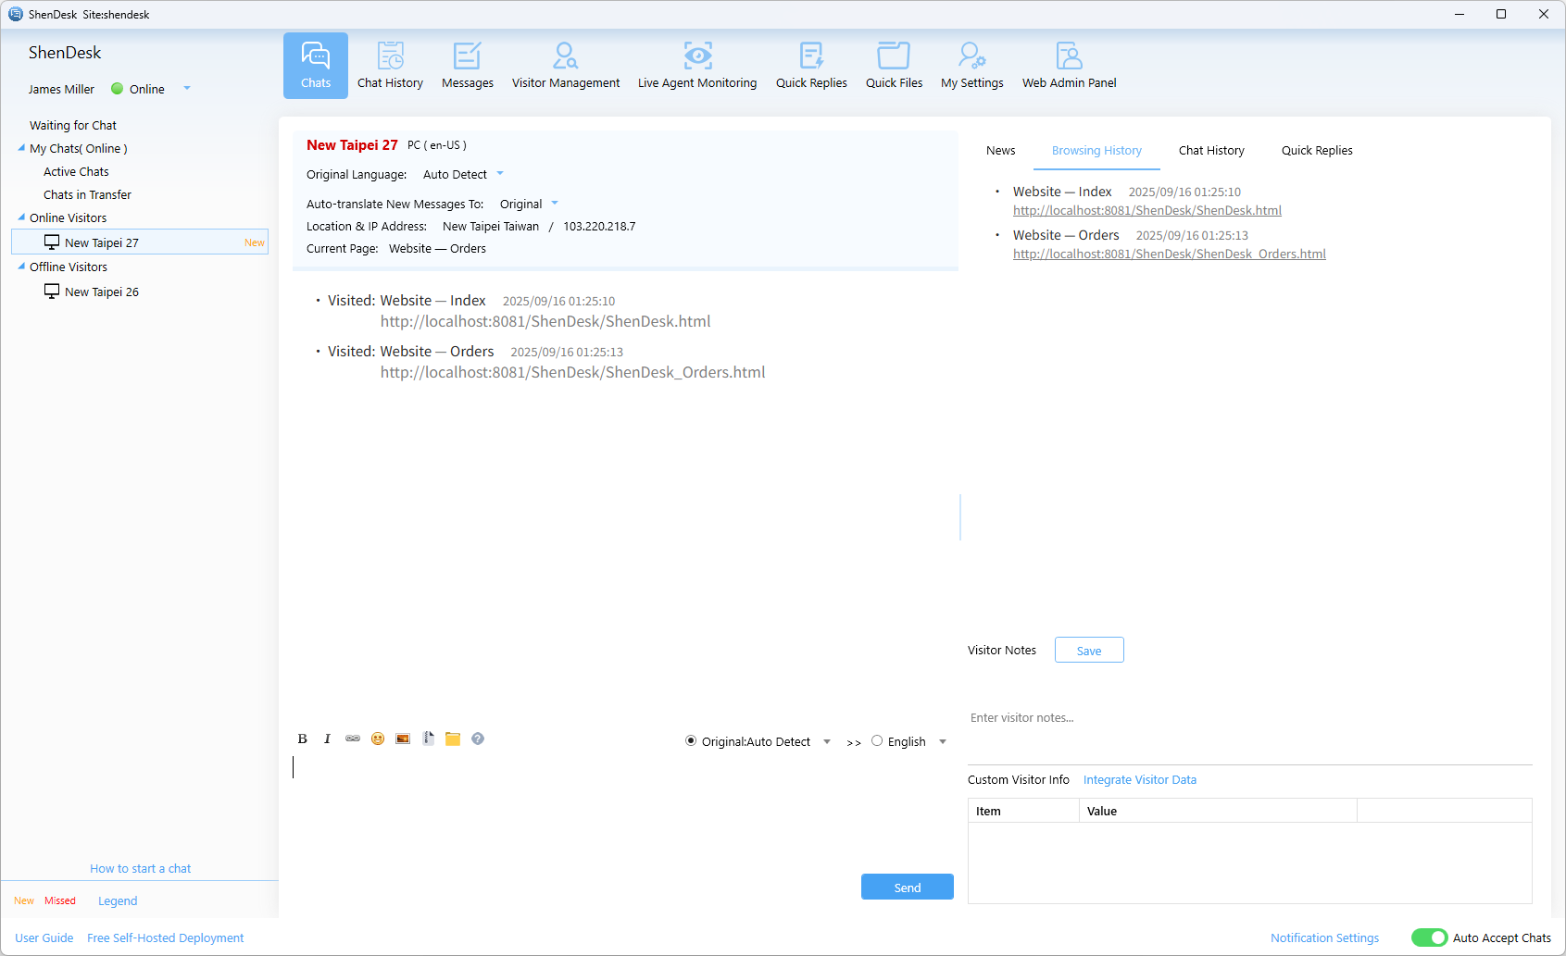Open the Quick Files section
The height and width of the screenshot is (956, 1566).
click(x=894, y=66)
